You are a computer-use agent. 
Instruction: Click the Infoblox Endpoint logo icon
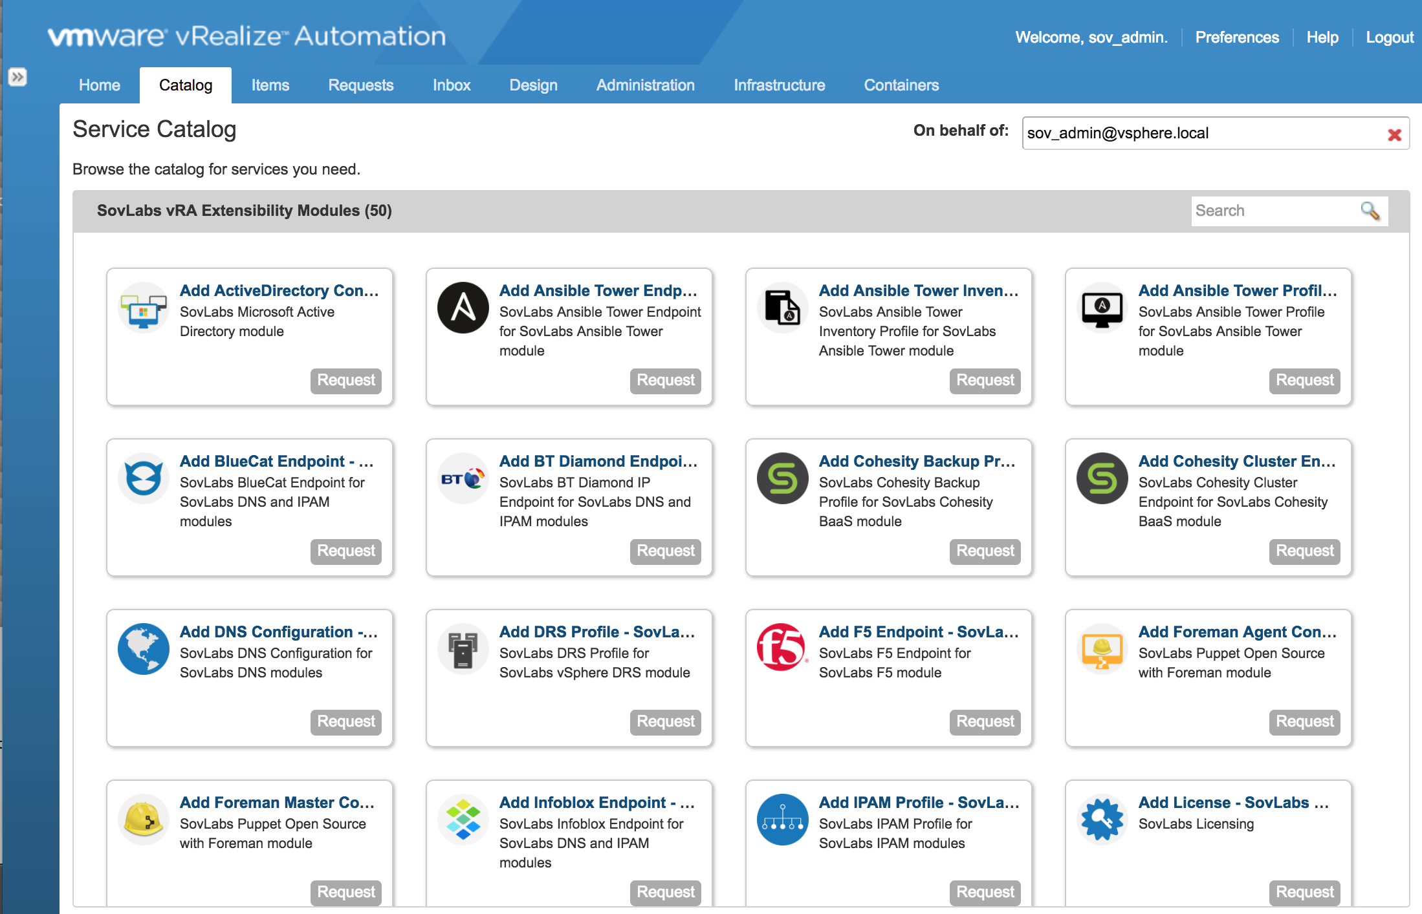tap(463, 820)
